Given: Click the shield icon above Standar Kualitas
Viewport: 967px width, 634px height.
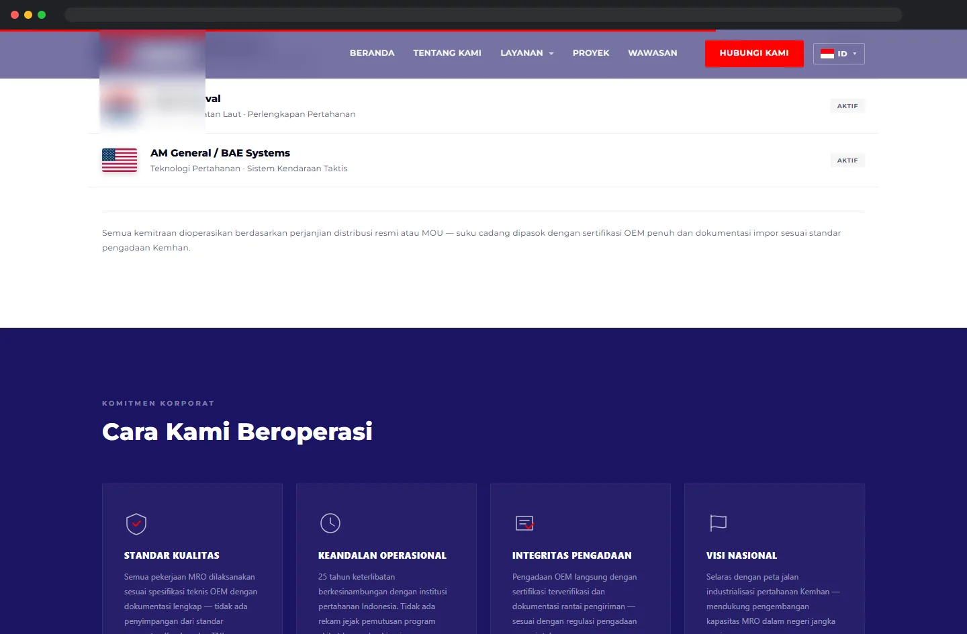Looking at the screenshot, I should click(136, 524).
